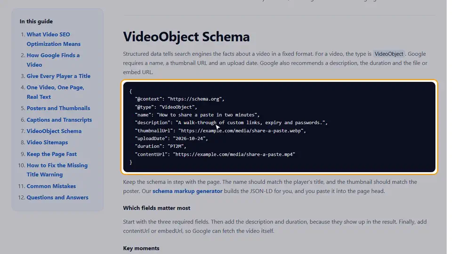Click the '"@type": "VideoObject"' code line

pos(166,107)
